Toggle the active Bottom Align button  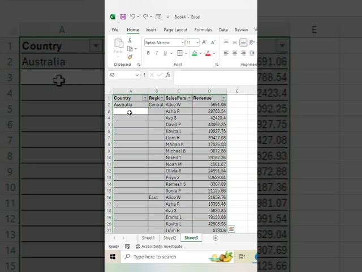pyautogui.click(x=243, y=42)
